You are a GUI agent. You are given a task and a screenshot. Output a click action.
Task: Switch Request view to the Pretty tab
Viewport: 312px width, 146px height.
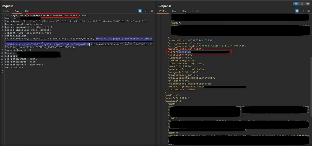point(6,11)
